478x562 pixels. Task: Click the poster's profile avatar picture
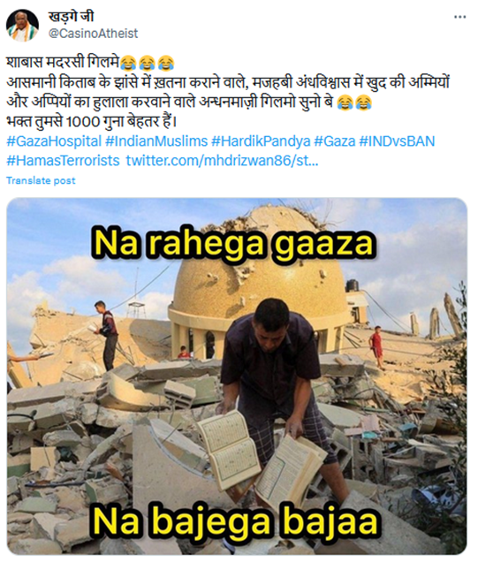coord(23,26)
